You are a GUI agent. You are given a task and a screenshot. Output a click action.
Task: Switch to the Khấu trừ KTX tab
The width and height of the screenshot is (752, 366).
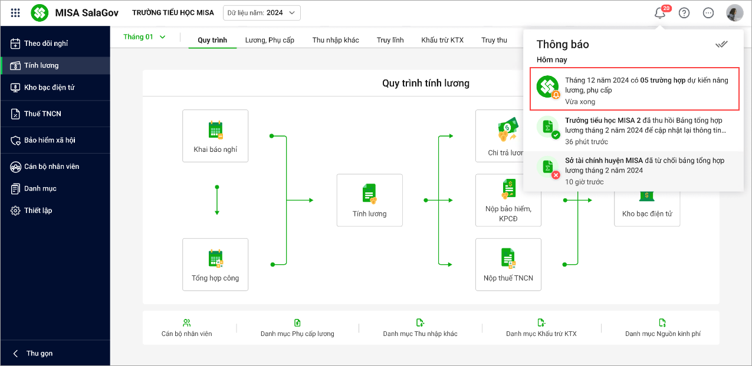(x=442, y=40)
